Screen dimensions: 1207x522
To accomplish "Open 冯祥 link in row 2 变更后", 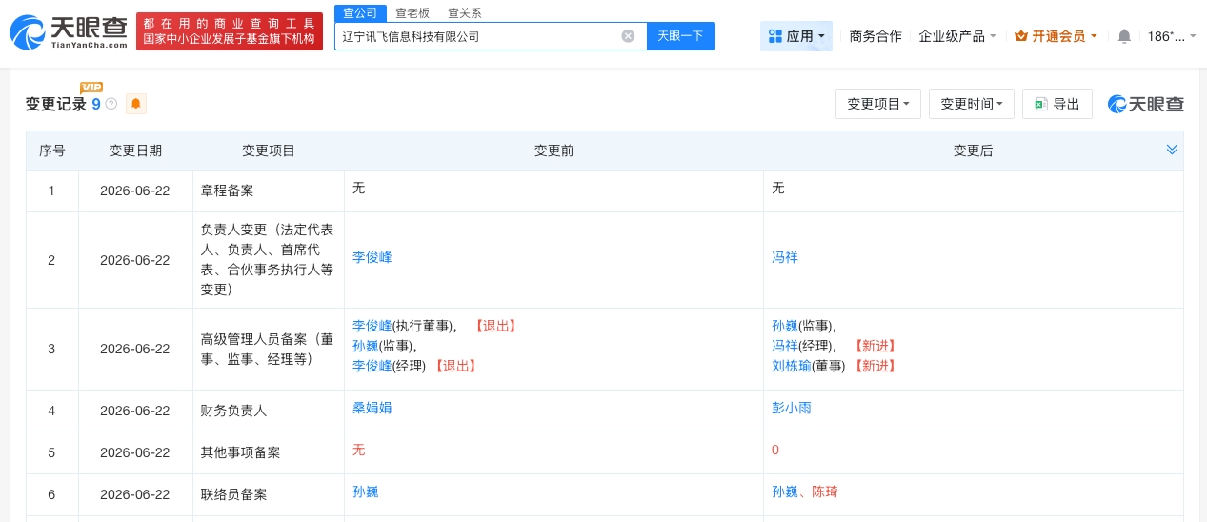I will (x=785, y=257).
